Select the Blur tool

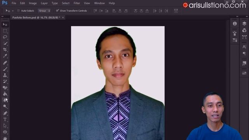coord(5,100)
